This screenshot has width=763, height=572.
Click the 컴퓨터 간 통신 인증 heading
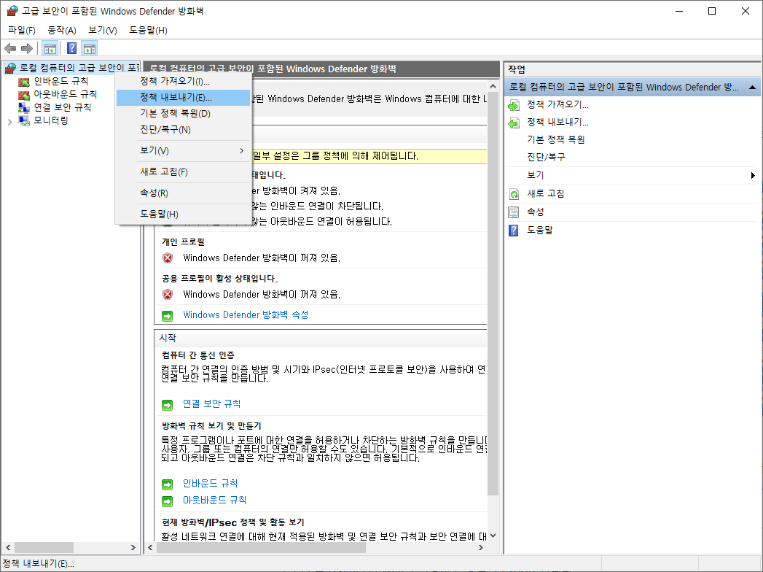[x=198, y=355]
